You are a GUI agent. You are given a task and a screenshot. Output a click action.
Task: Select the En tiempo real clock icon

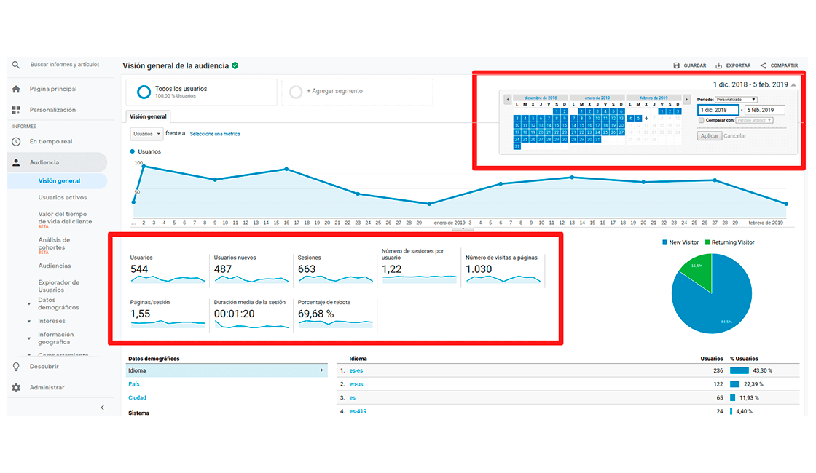coord(16,140)
